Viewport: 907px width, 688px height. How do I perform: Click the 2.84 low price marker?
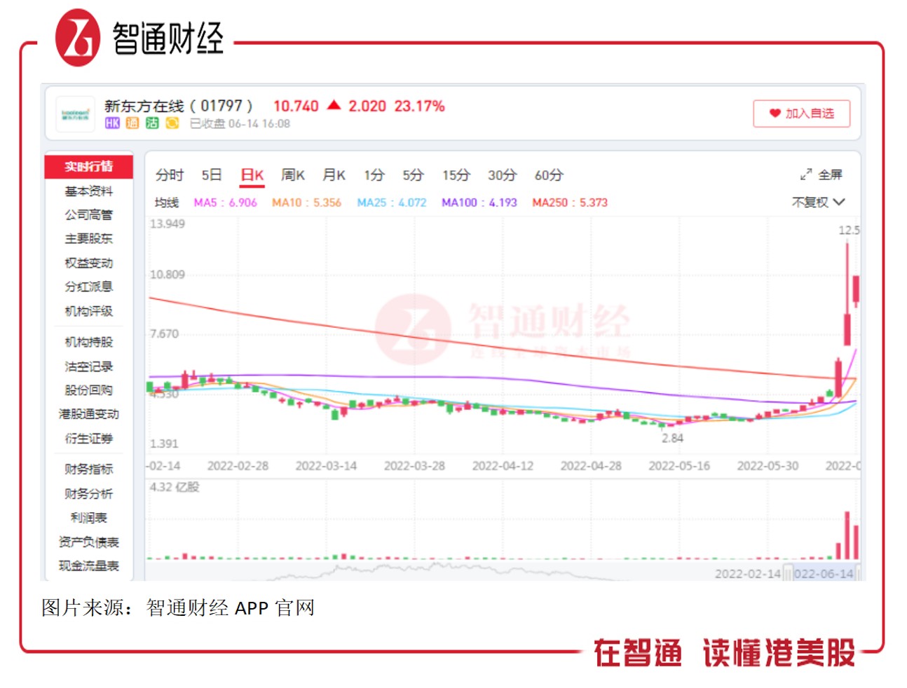(672, 439)
